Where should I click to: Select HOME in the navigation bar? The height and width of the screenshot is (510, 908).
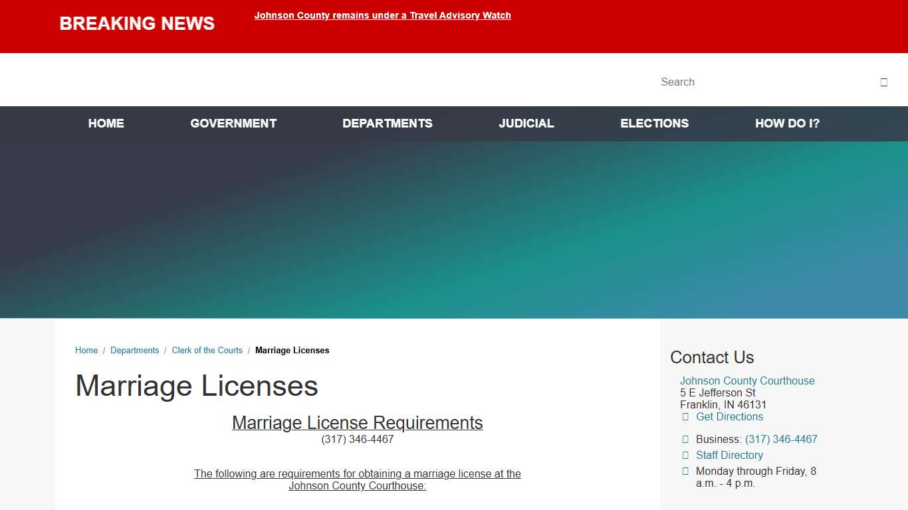(106, 124)
